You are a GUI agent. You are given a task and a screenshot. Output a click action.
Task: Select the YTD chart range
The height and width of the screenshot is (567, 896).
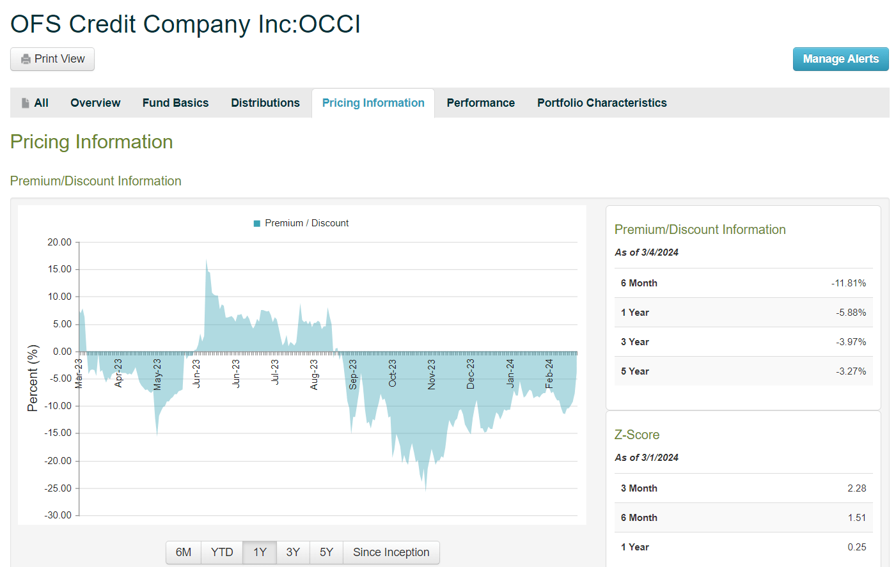pos(221,552)
